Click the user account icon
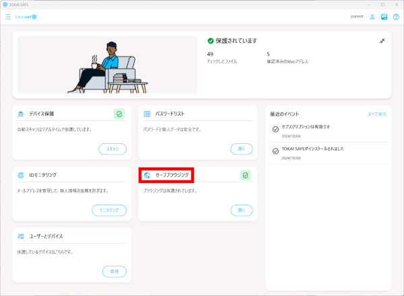This screenshot has height=296, width=404. (372, 16)
